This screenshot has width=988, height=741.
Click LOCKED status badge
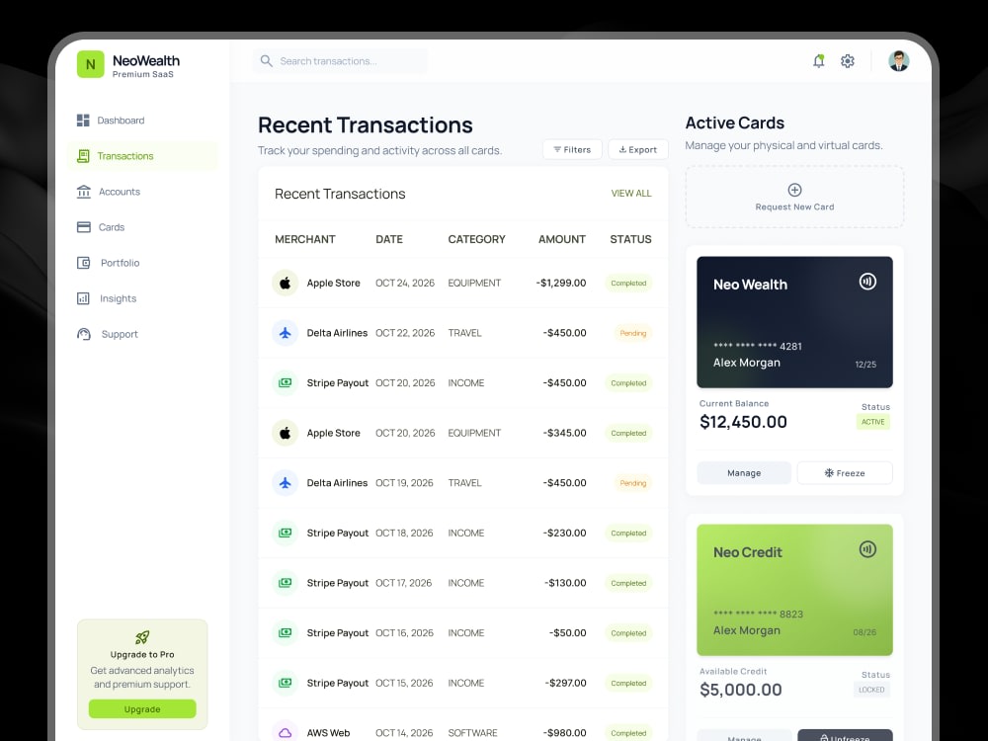click(x=871, y=690)
